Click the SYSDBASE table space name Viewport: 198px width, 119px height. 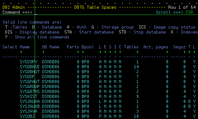pyautogui.click(x=30, y=67)
